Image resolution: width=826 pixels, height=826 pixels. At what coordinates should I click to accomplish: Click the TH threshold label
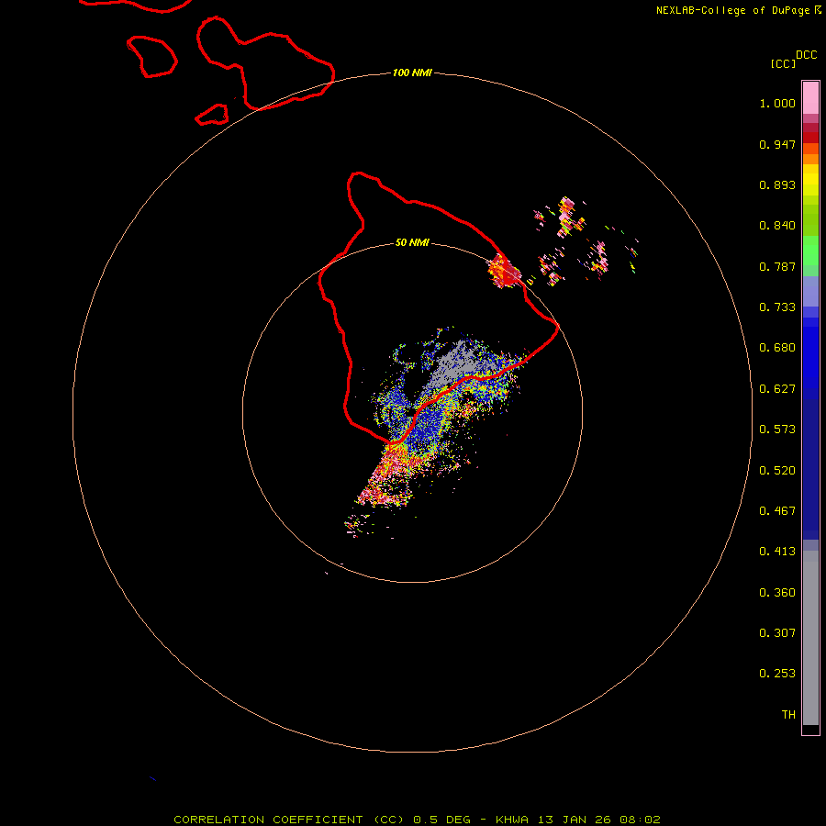(788, 715)
